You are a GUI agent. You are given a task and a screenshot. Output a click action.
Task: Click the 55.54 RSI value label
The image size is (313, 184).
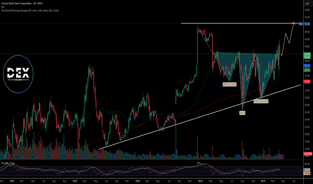pos(307,170)
